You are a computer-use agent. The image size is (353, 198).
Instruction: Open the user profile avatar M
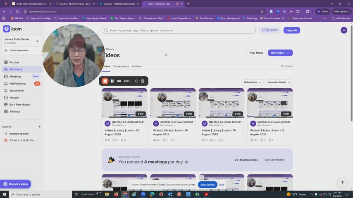coord(343,30)
